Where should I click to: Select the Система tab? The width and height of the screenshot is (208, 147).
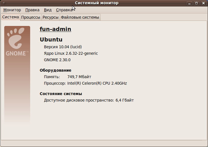pos(10,17)
